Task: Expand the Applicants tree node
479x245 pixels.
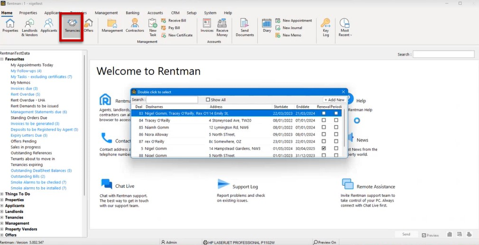Action: coord(2,206)
